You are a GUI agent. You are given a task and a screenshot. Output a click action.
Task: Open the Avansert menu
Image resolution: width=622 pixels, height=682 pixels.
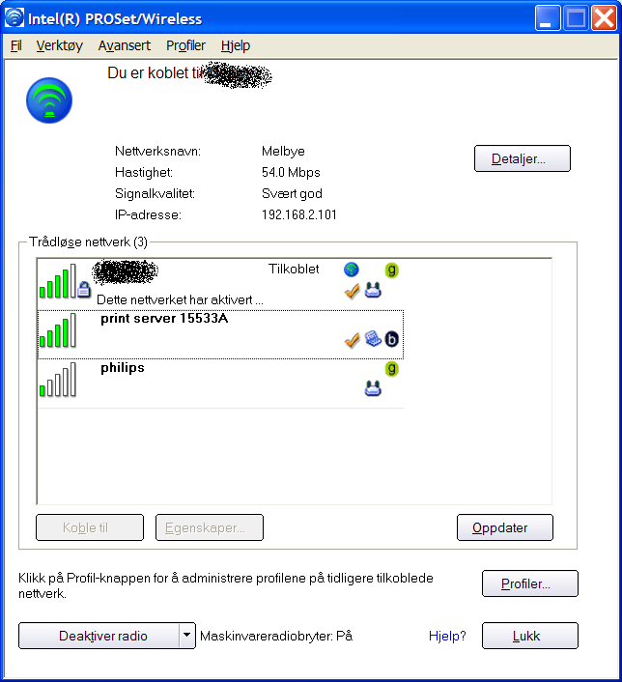(125, 45)
